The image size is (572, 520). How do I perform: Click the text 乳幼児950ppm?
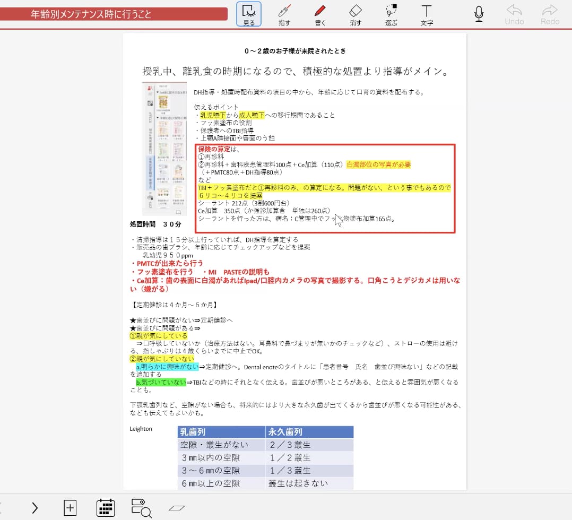[x=168, y=255]
